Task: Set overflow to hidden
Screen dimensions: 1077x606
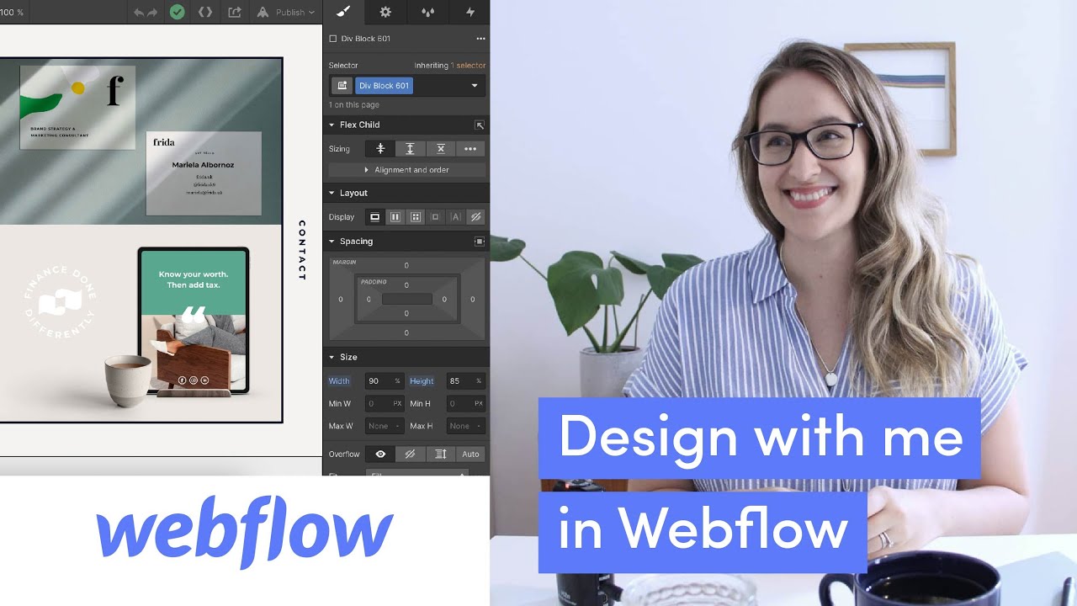Action: [410, 454]
